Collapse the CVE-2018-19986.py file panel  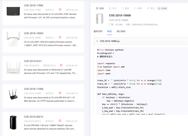[x=97, y=41]
